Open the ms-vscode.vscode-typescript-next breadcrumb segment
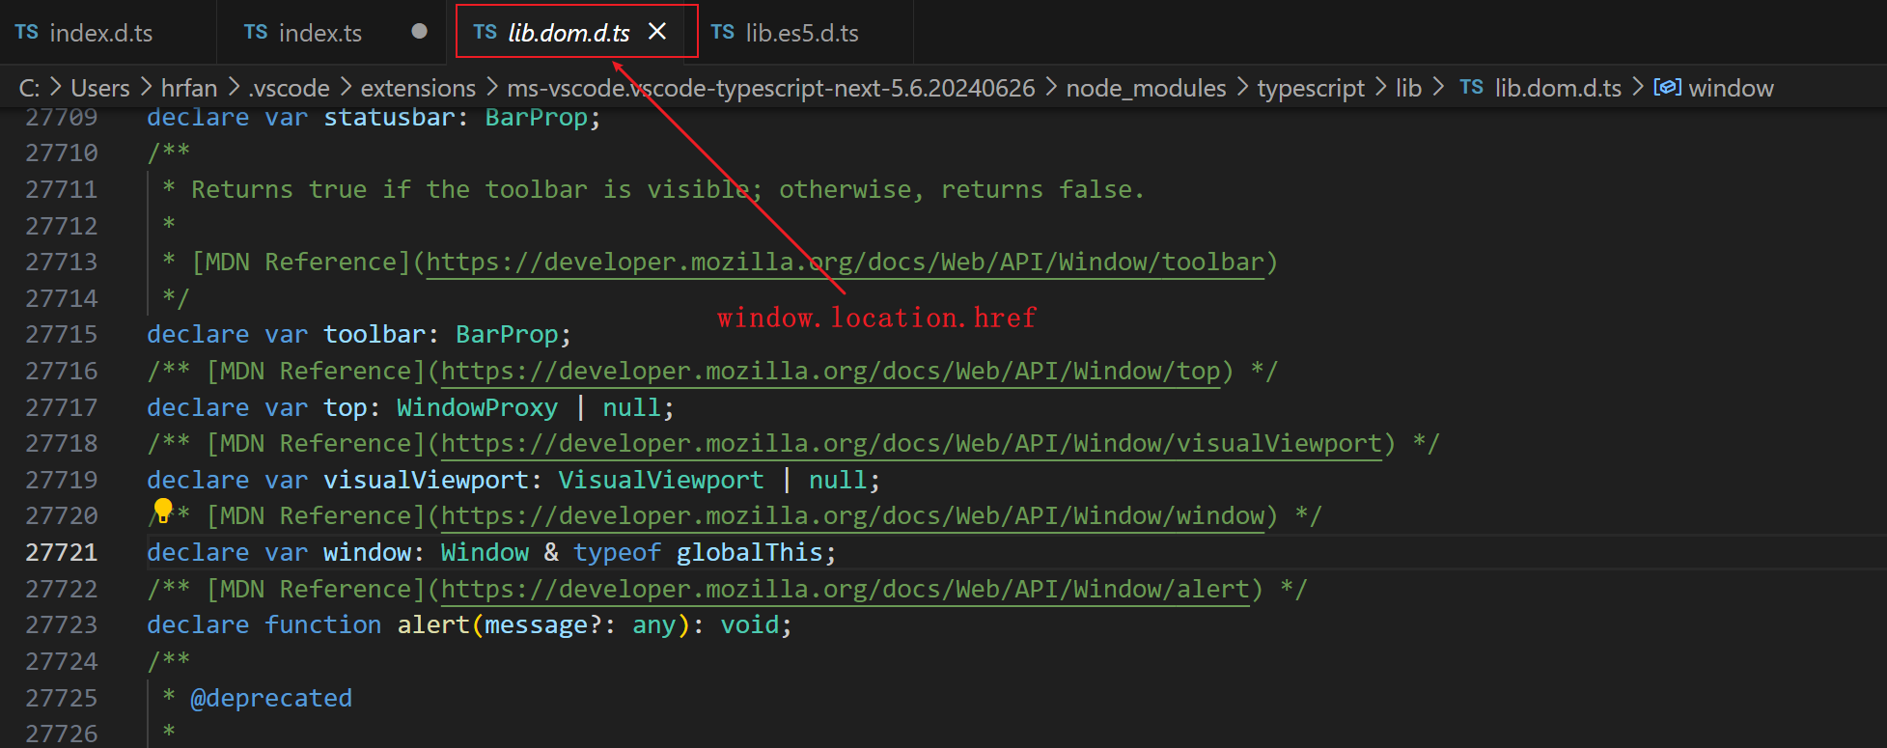 coord(771,88)
